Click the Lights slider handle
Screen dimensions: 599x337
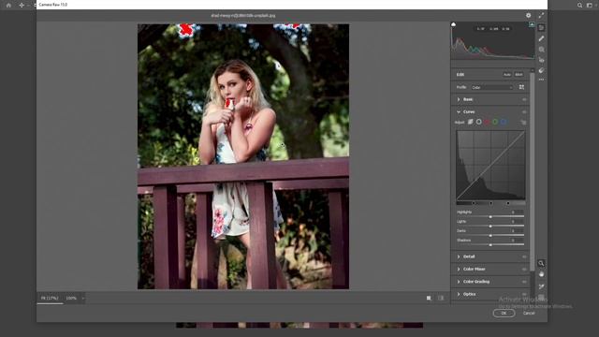click(490, 227)
